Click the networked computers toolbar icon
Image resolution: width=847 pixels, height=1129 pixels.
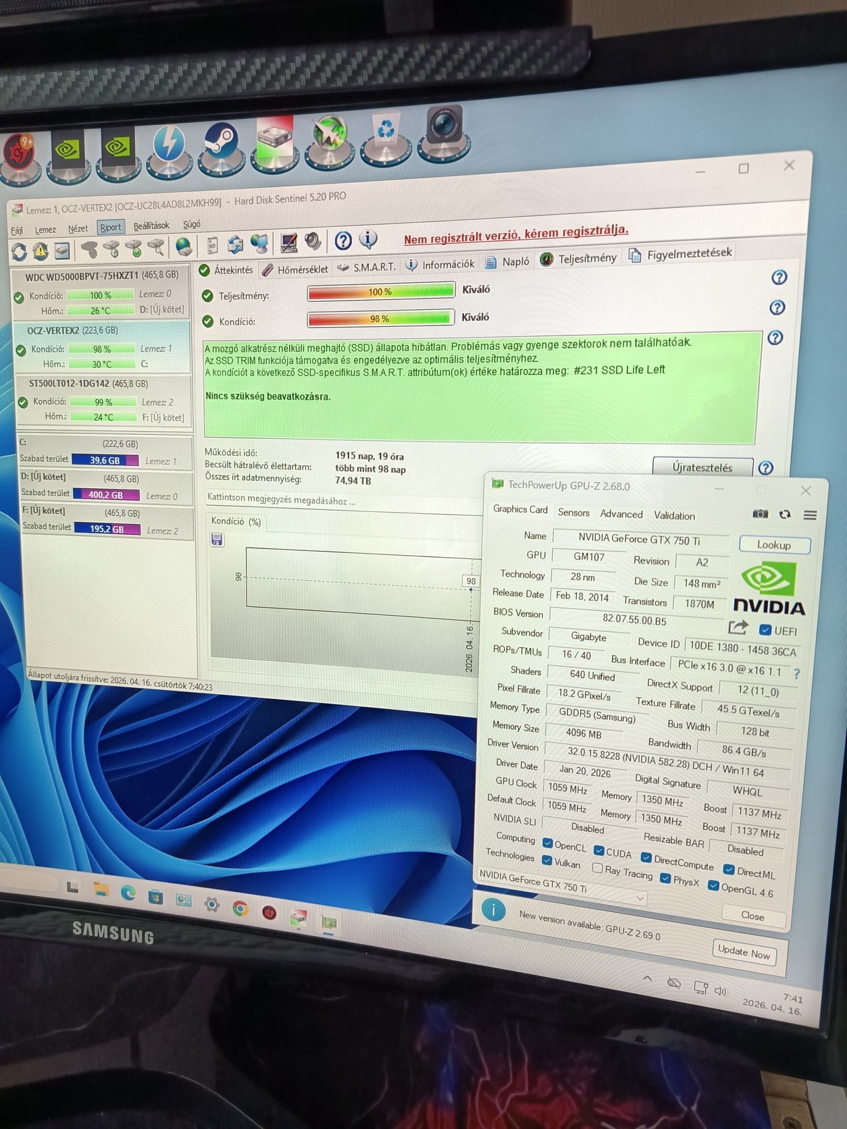point(259,243)
